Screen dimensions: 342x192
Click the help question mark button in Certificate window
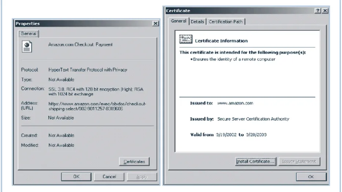pyautogui.click(x=318, y=11)
